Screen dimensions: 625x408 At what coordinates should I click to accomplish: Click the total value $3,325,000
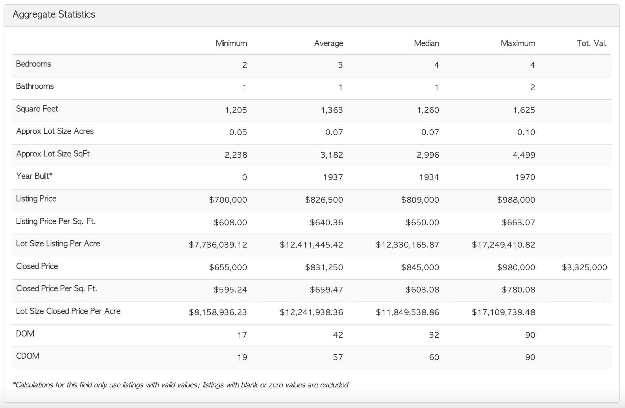(585, 267)
